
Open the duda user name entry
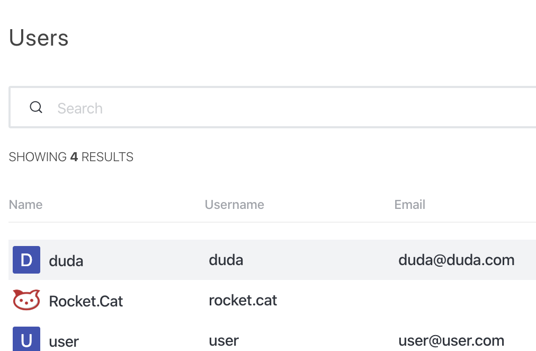(66, 261)
